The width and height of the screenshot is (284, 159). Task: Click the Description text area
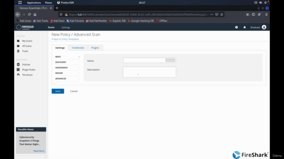tap(149, 72)
